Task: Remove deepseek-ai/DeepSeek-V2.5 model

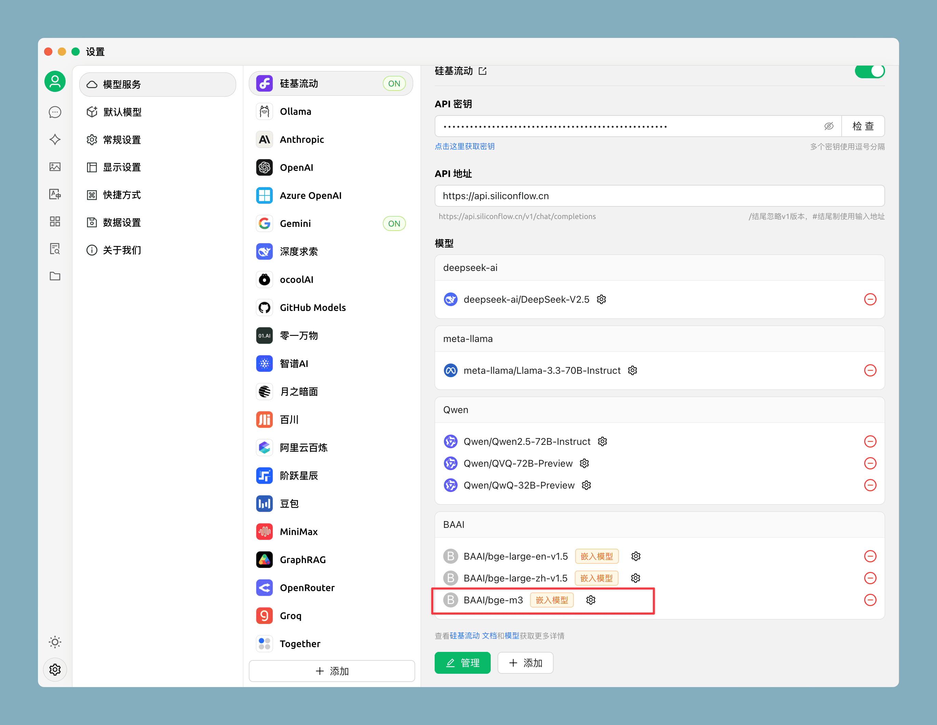Action: tap(870, 299)
